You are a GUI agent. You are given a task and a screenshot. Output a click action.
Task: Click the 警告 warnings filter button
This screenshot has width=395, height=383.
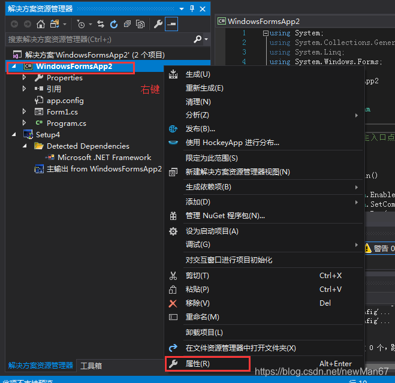(x=380, y=249)
